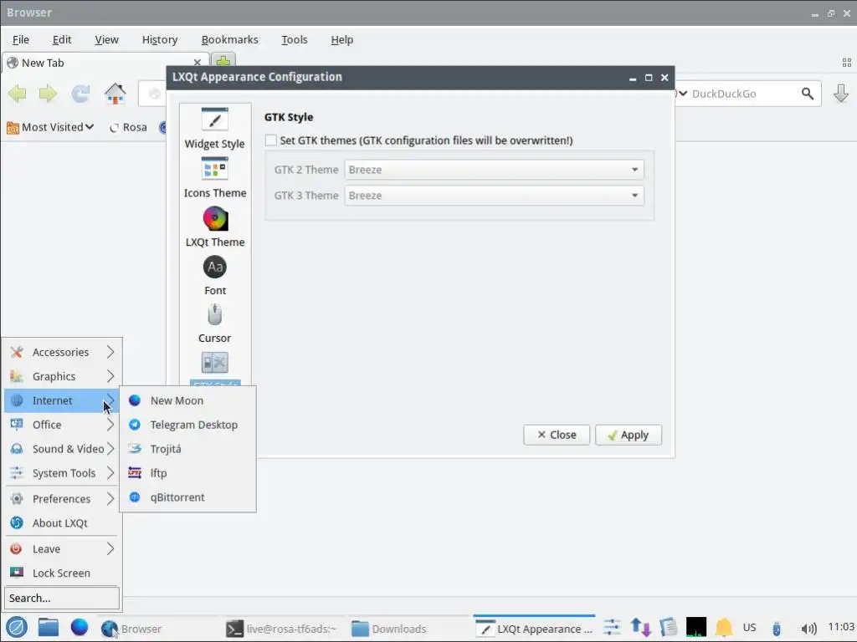The width and height of the screenshot is (857, 642).
Task: Expand the Most Visited bookmarks dropdown
Action: (50, 127)
